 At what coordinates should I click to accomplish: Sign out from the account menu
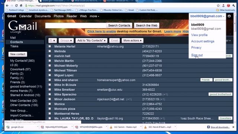[x=197, y=55]
